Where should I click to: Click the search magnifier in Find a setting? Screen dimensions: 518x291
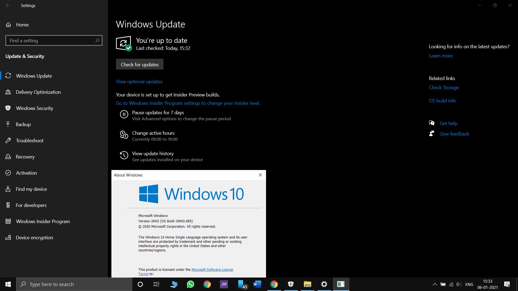(x=97, y=40)
